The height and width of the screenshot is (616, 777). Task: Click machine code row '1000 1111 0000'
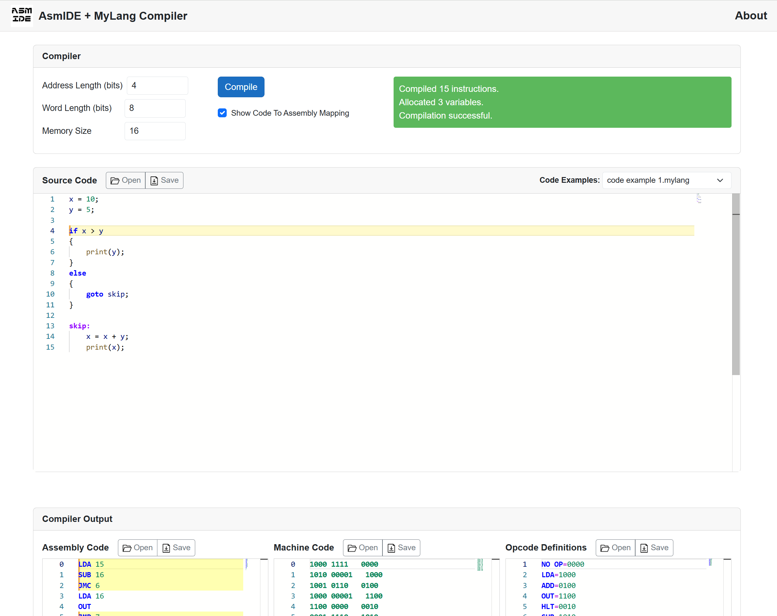point(344,564)
